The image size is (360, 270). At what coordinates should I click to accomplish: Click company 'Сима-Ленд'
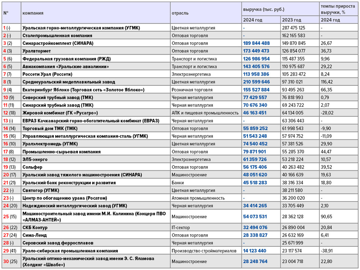click(35, 235)
